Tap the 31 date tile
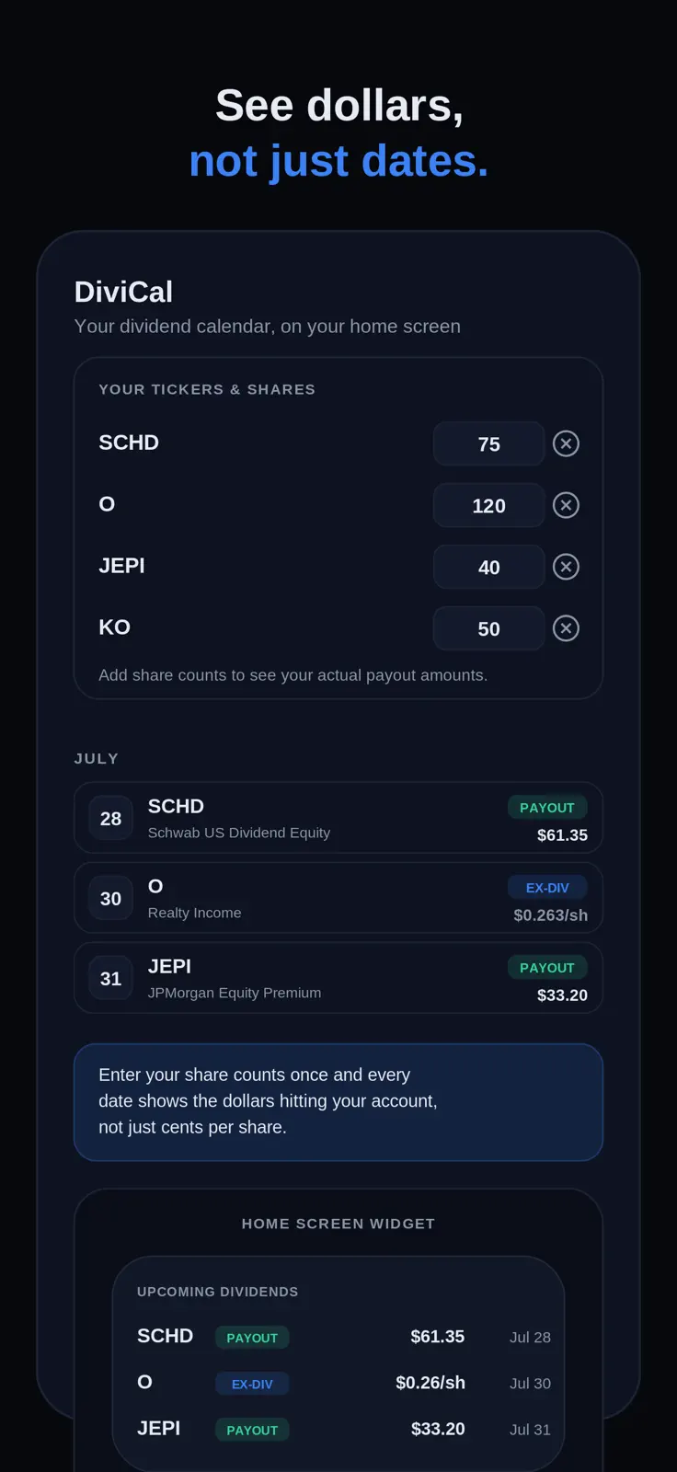The width and height of the screenshot is (677, 1472). pos(111,979)
